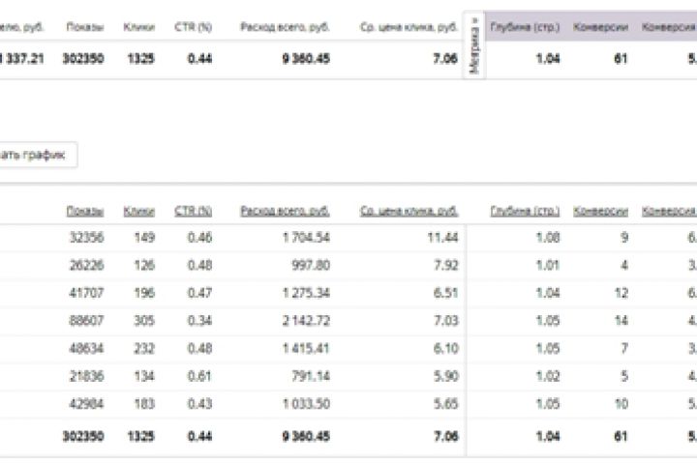Select the spend amount 791.14
The height and width of the screenshot is (464, 697).
click(x=311, y=376)
